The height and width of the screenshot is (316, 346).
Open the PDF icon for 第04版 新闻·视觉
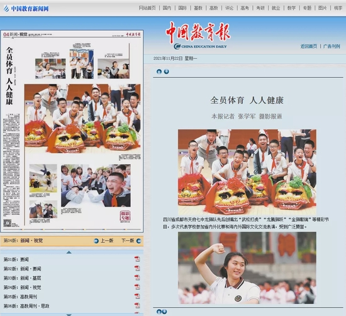(137, 287)
